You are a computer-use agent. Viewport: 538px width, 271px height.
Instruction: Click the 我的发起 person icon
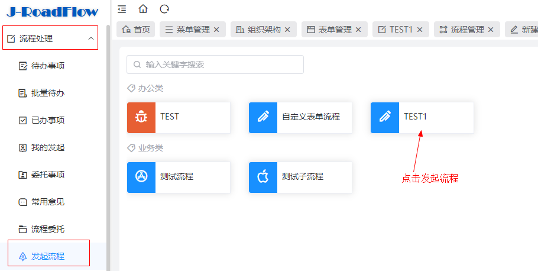tap(22, 148)
